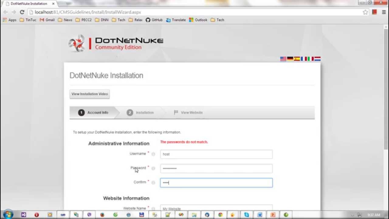Open Opera icon in taskbar
The width and height of the screenshot is (389, 219).
pos(37,214)
